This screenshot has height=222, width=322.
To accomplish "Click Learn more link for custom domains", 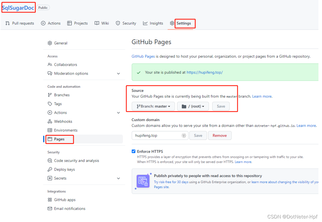I will pos(306,125).
